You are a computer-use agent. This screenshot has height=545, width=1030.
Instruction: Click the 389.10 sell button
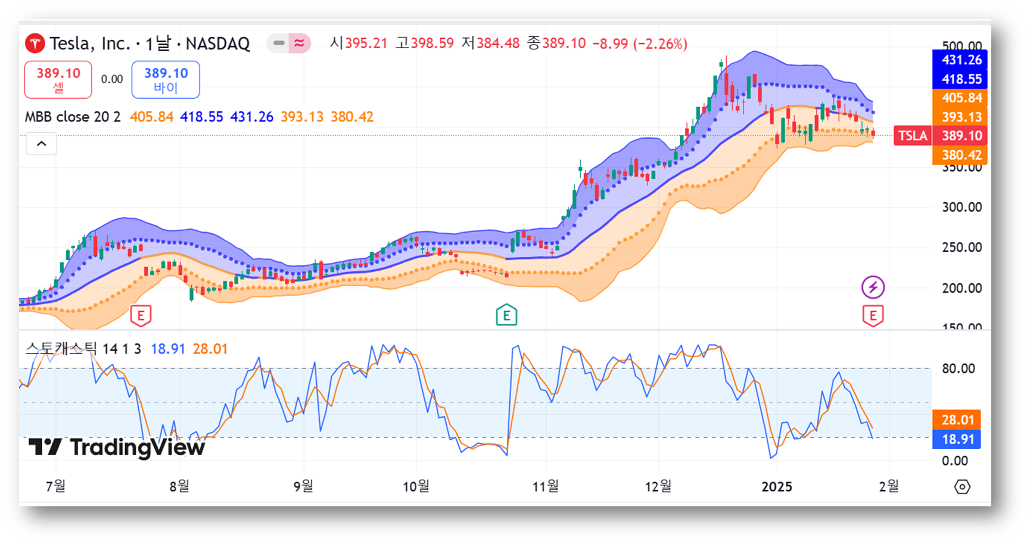(58, 80)
